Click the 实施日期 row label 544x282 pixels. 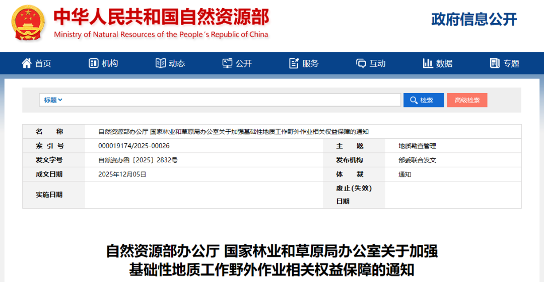(49, 195)
